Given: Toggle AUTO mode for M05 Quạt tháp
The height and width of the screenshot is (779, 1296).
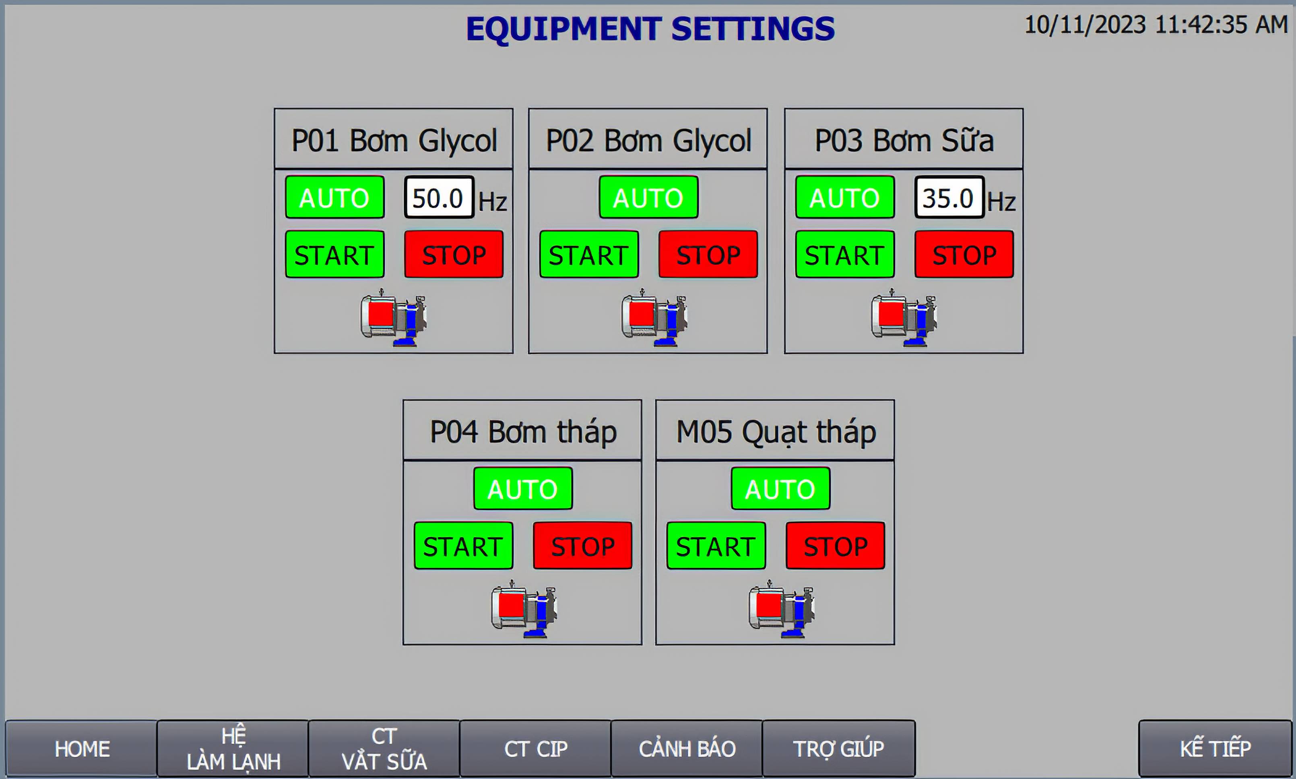Looking at the screenshot, I should click(x=780, y=489).
